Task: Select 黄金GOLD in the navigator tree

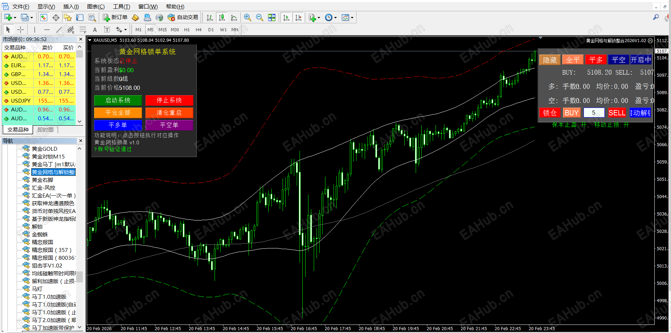Action: click(x=44, y=149)
